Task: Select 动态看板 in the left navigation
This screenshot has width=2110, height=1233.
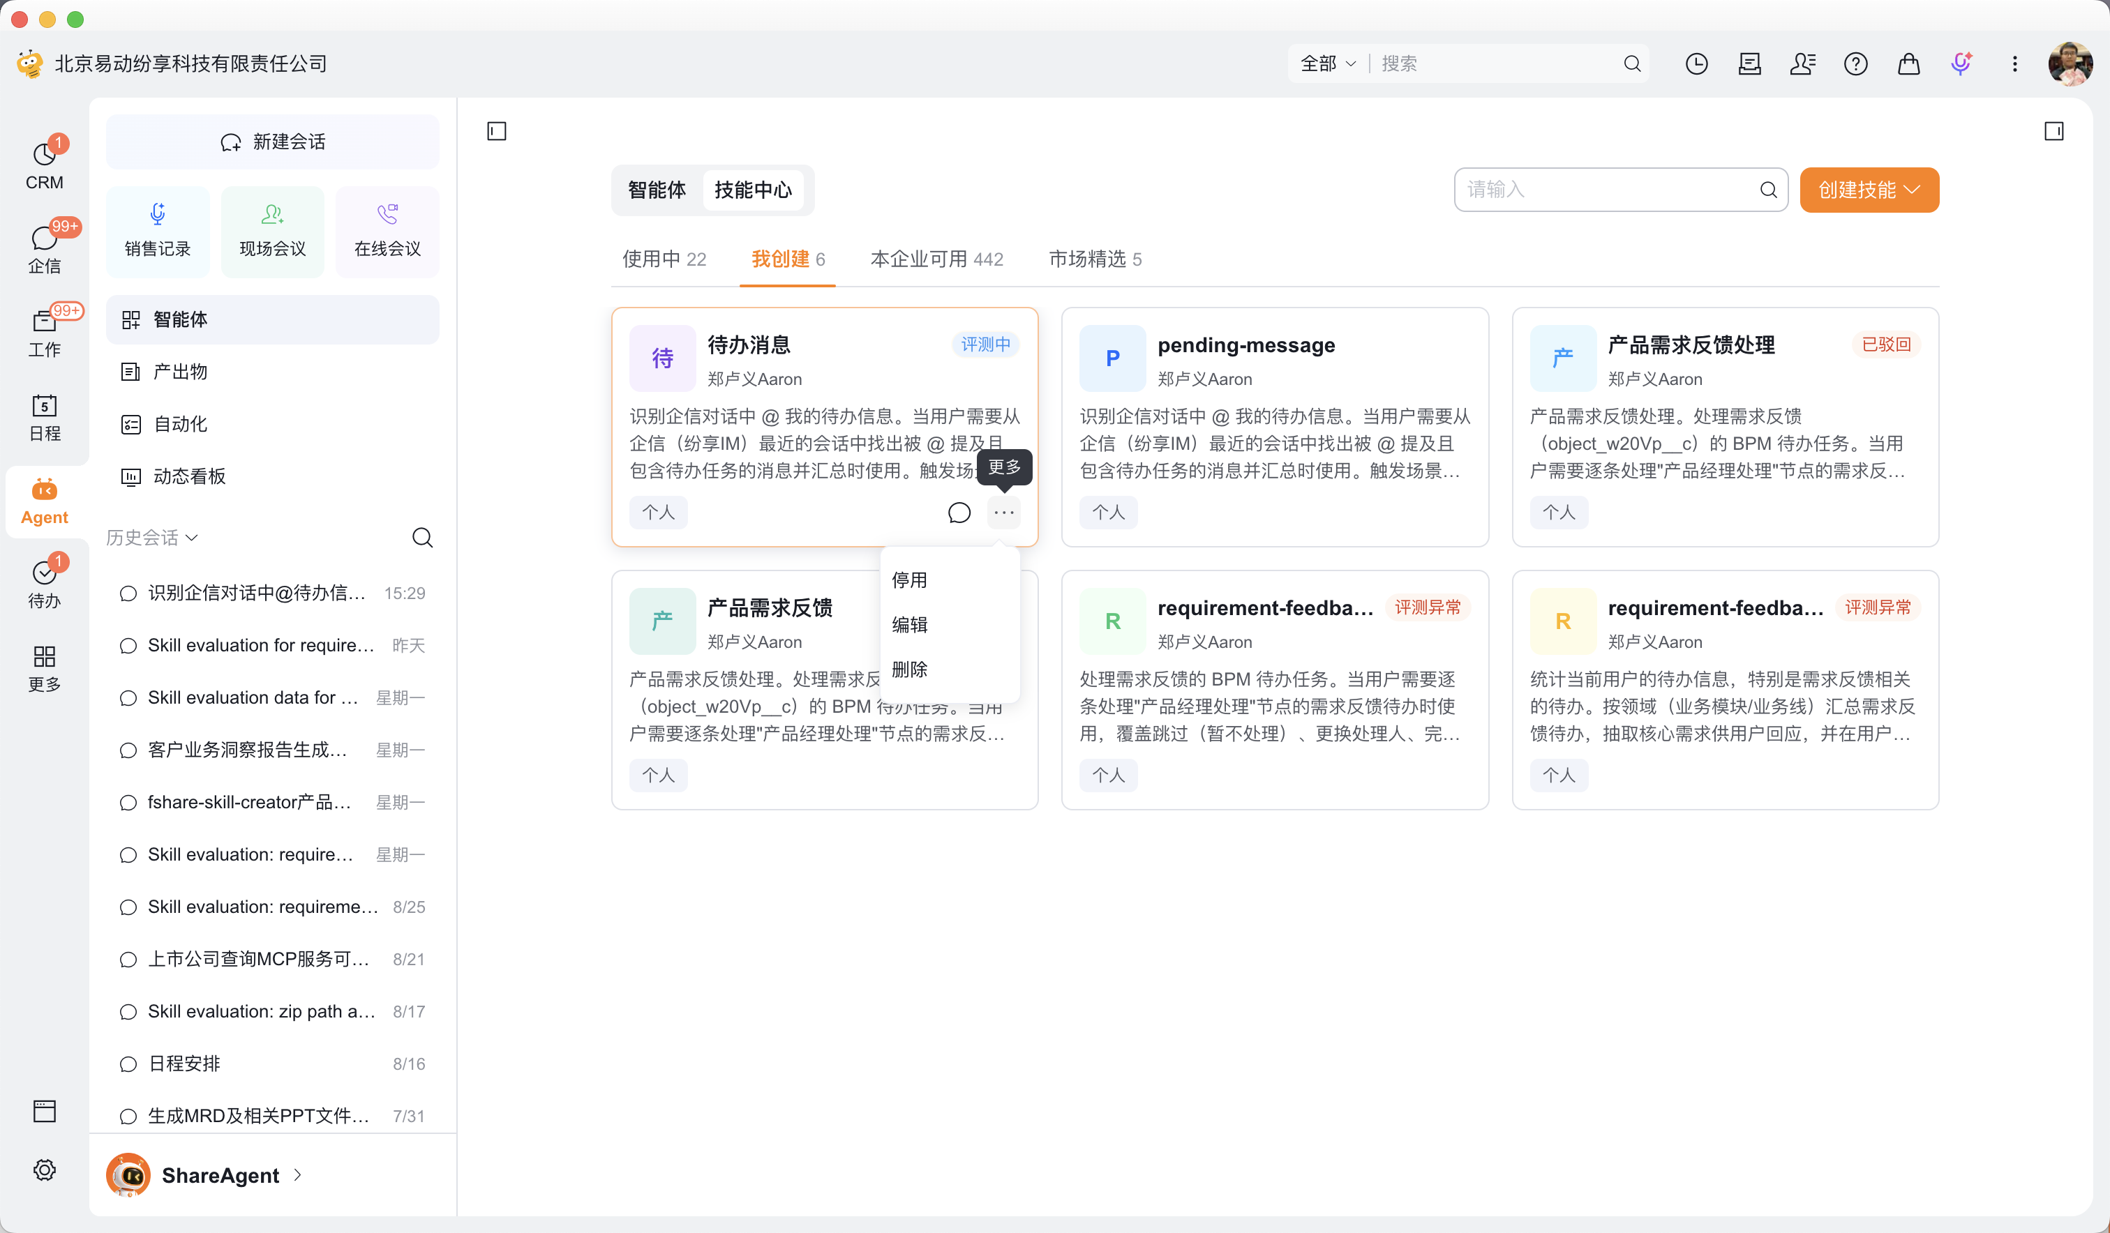Action: pos(272,476)
